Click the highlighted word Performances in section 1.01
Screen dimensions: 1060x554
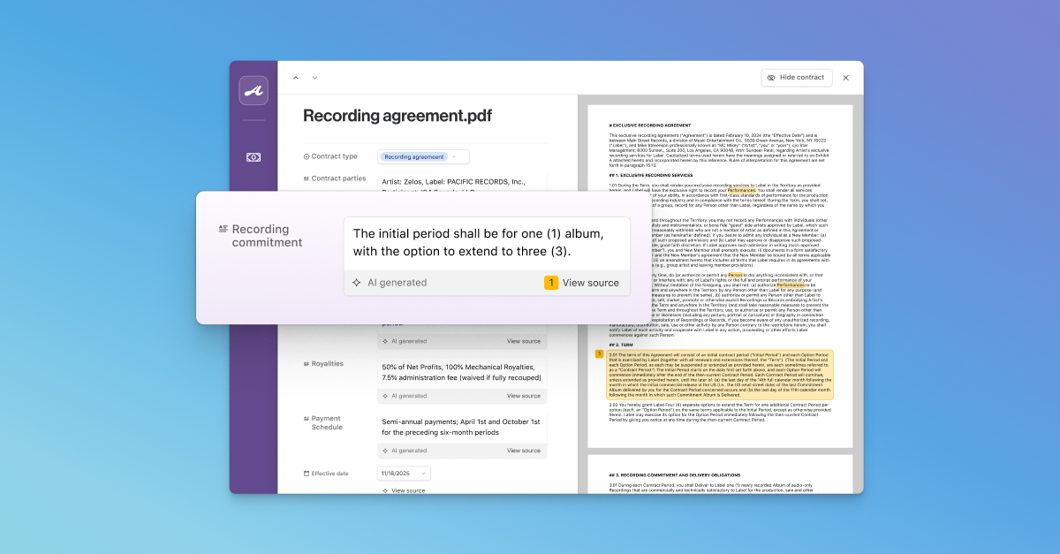pos(742,190)
